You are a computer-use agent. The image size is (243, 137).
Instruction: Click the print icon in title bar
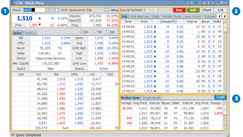pos(204,3)
